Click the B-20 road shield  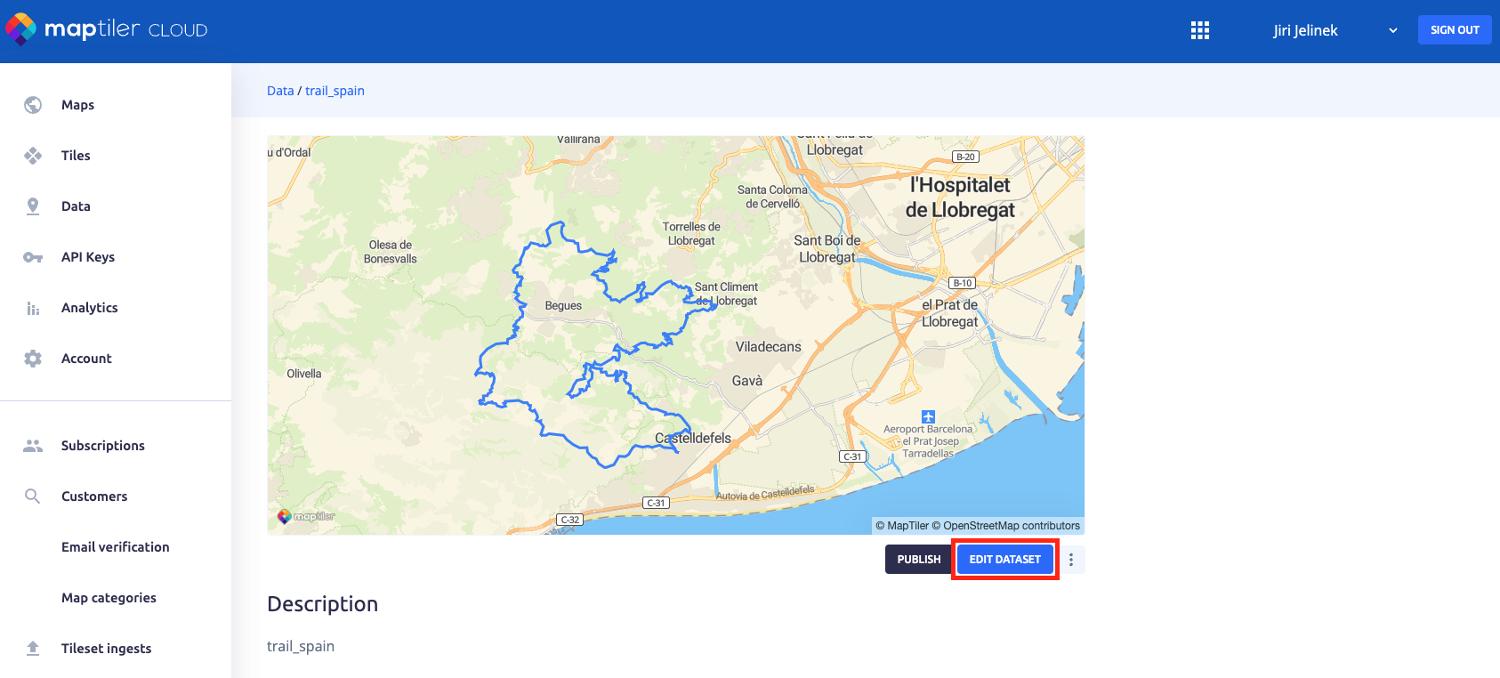[965, 157]
